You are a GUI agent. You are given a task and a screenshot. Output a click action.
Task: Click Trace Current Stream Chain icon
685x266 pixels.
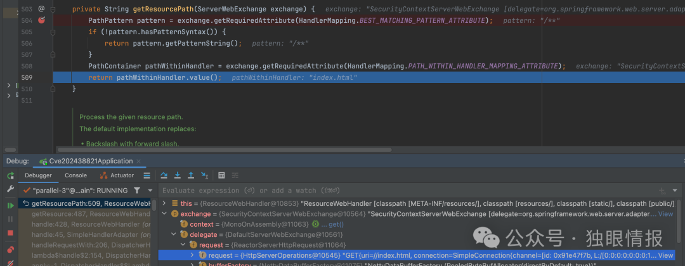coord(235,175)
